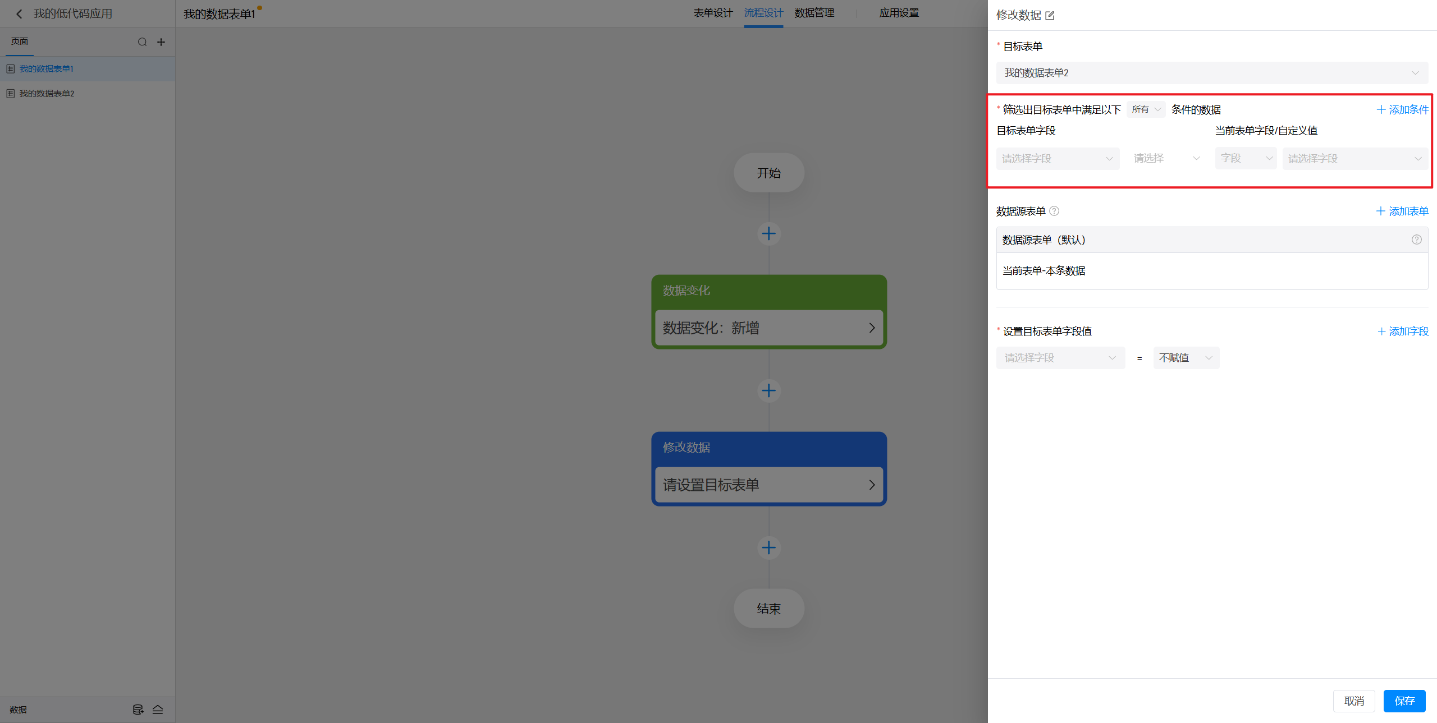The image size is (1437, 723).
Task: Click the question icon in 数据源表单（默认）row
Action: click(x=1416, y=240)
